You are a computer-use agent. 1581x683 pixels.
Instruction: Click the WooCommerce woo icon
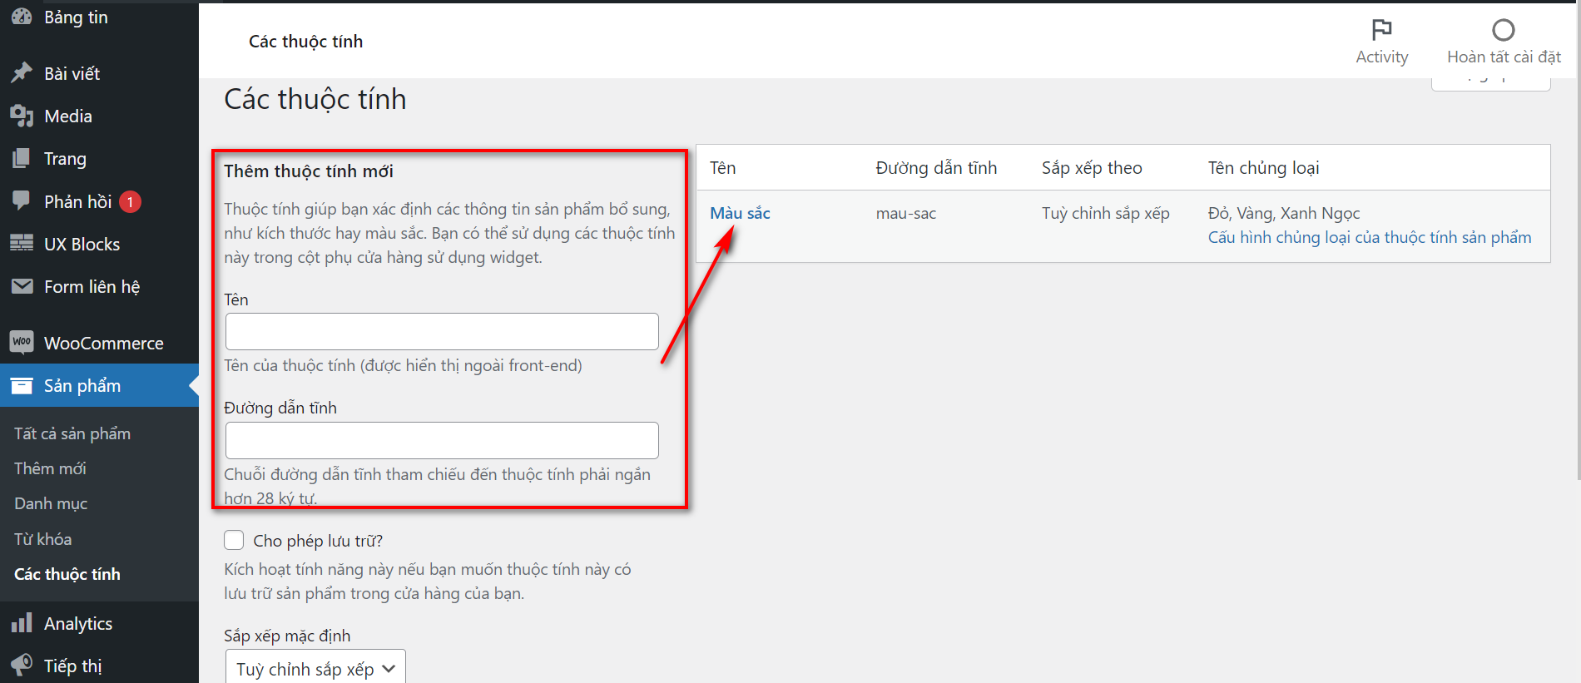22,342
